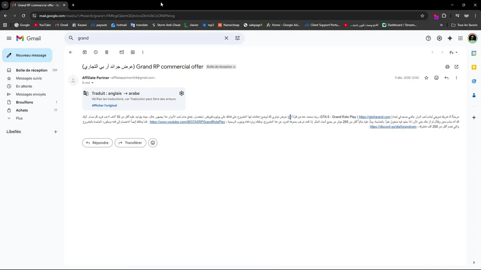481x270 pixels.
Task: Bookmark this page star icon
Action: tap(422, 16)
